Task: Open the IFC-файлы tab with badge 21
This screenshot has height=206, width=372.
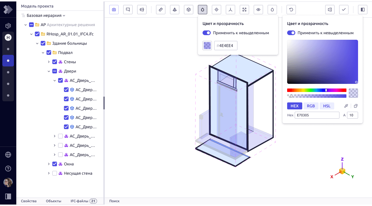Action: (84, 201)
